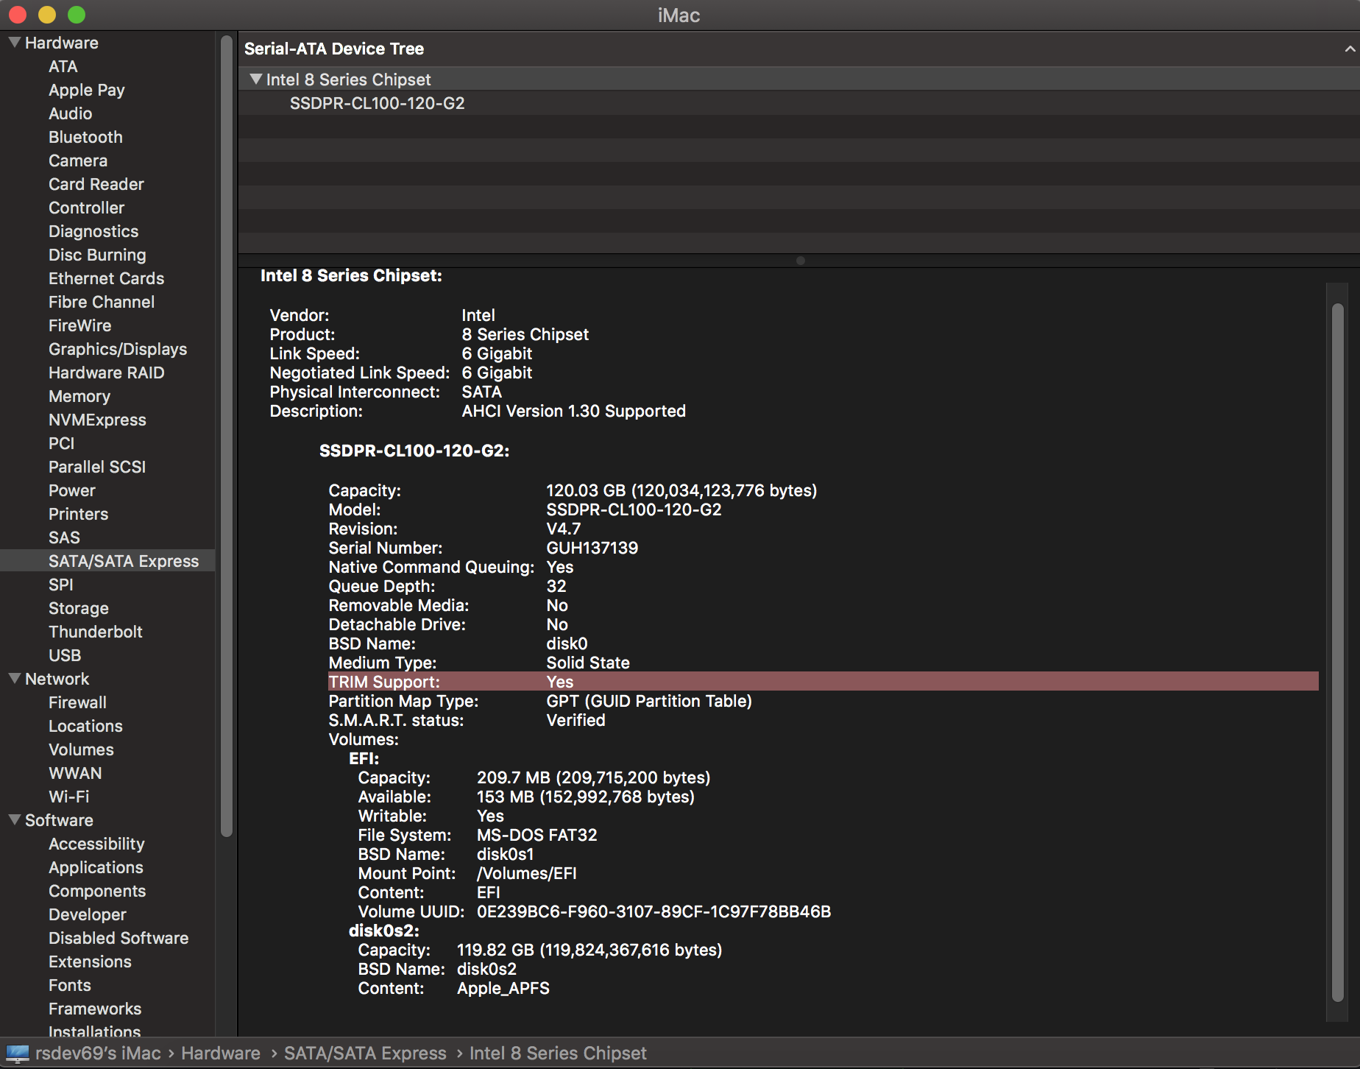Select Firewall under Network

tap(77, 702)
